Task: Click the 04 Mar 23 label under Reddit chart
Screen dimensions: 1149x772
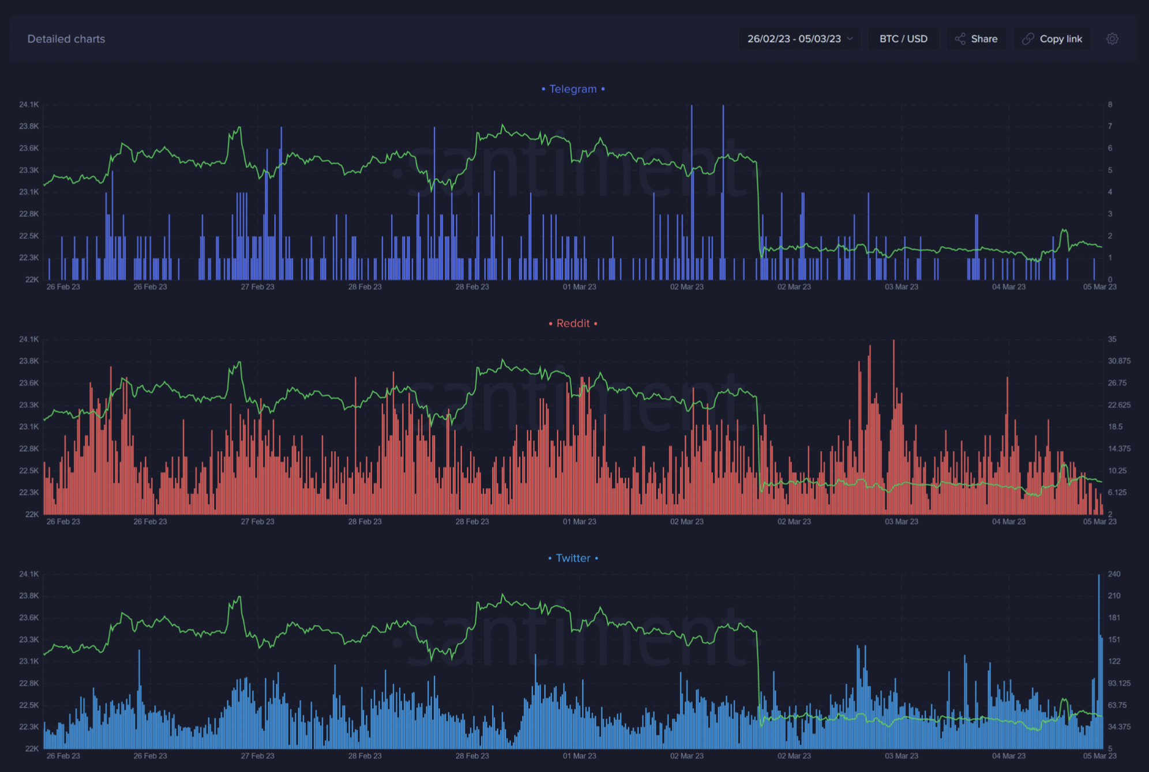Action: click(1009, 521)
